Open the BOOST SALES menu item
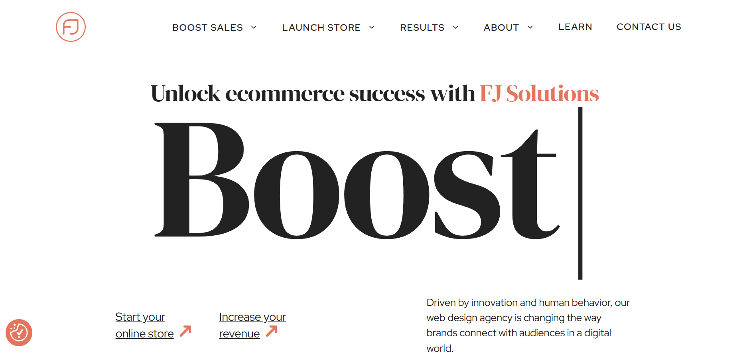The width and height of the screenshot is (753, 353). pyautogui.click(x=207, y=28)
